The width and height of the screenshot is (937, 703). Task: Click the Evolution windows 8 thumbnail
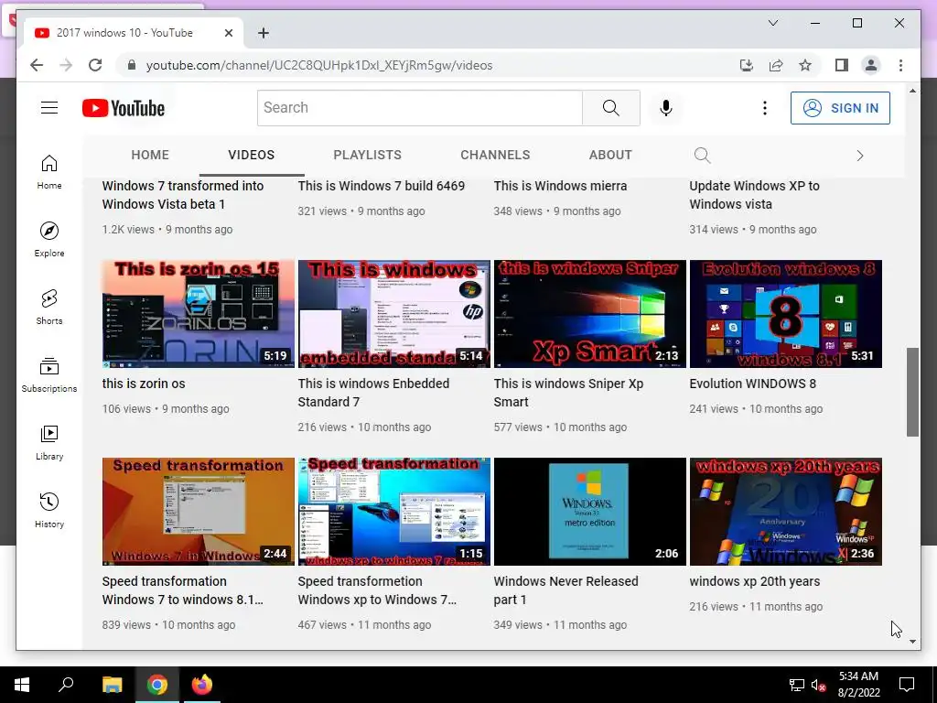tap(786, 314)
